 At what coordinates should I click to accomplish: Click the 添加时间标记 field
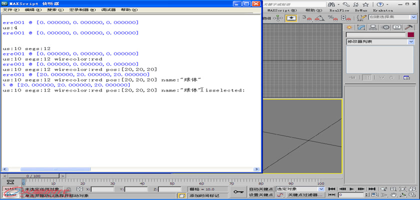pos(207,195)
